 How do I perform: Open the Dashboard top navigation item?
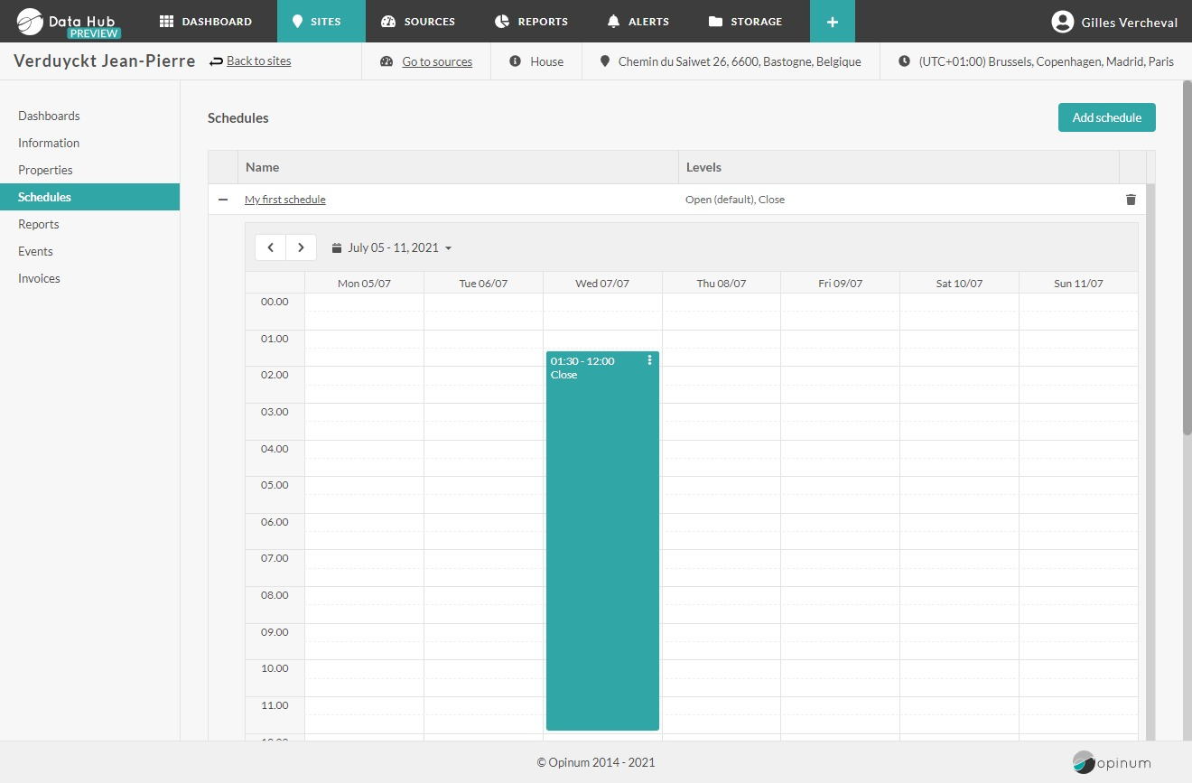click(x=206, y=22)
